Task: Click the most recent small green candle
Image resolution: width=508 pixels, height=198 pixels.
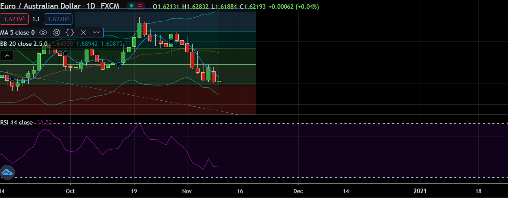Action: [x=220, y=81]
